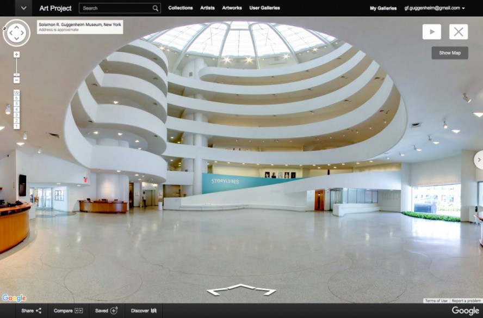Open the Collections menu
Image resolution: width=483 pixels, height=318 pixels.
[x=180, y=8]
